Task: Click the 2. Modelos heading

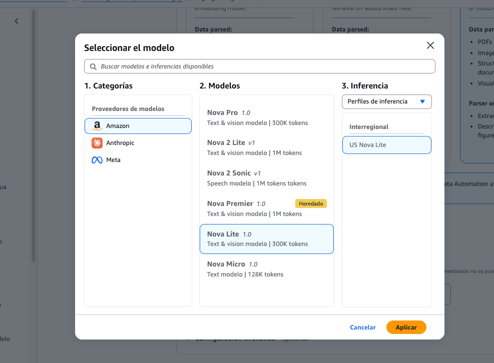Action: pyautogui.click(x=220, y=86)
